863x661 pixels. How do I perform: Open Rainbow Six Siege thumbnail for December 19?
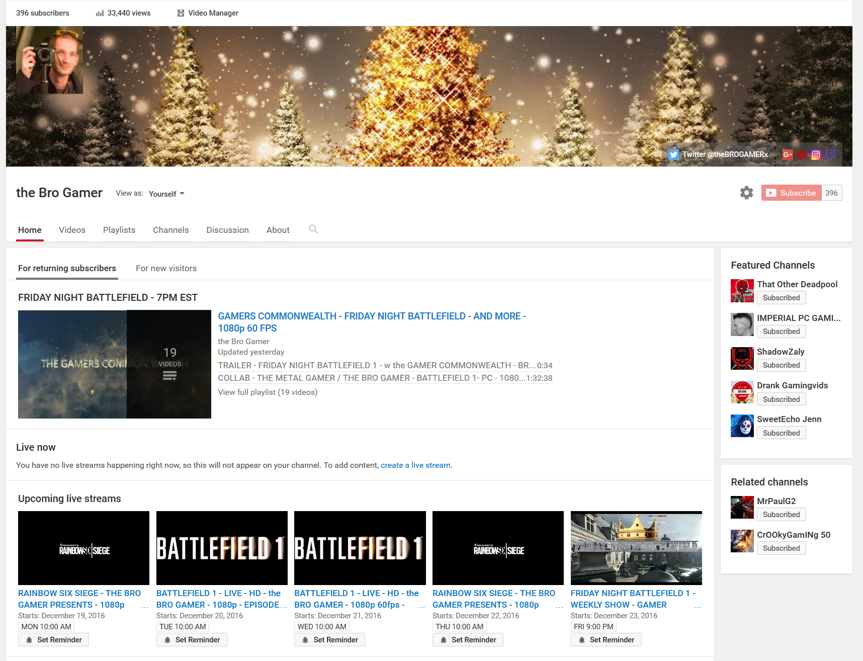pyautogui.click(x=83, y=548)
